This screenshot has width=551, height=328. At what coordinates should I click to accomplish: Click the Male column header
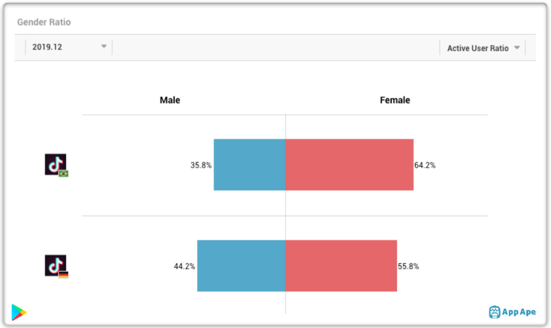170,100
